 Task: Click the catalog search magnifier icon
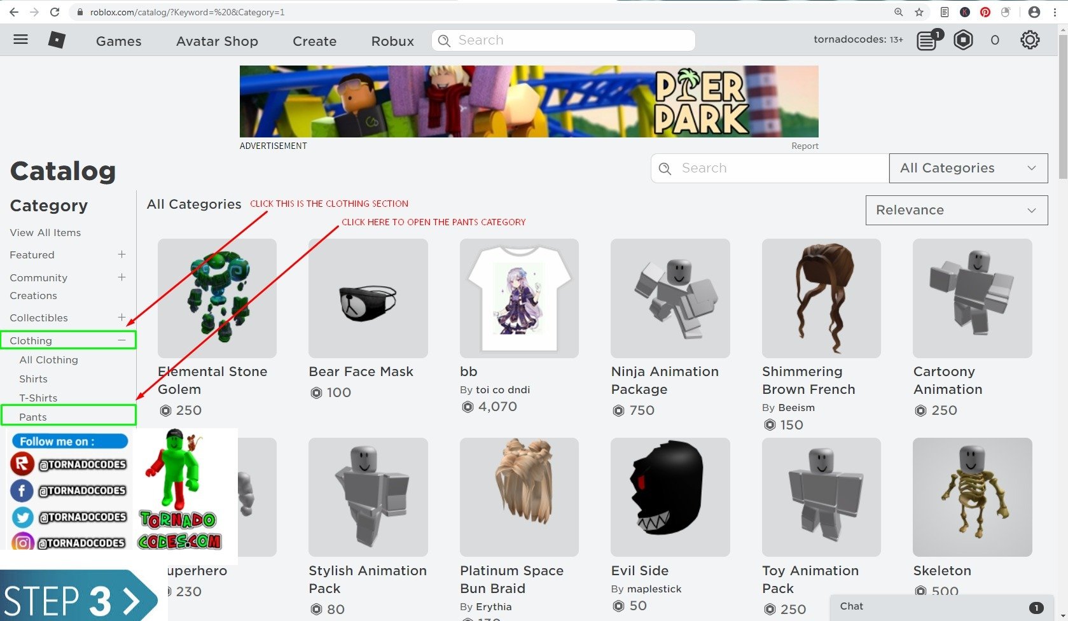pos(665,169)
